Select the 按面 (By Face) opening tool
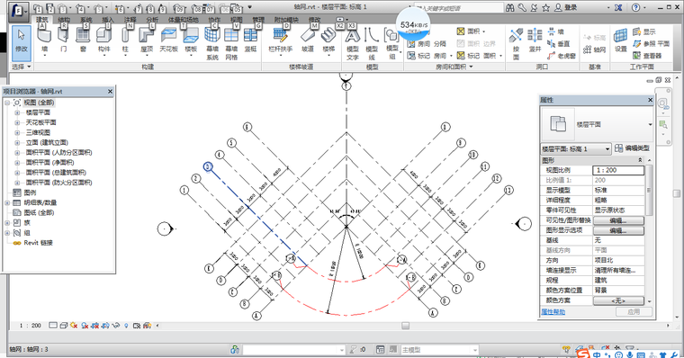The width and height of the screenshot is (684, 358). (x=516, y=43)
